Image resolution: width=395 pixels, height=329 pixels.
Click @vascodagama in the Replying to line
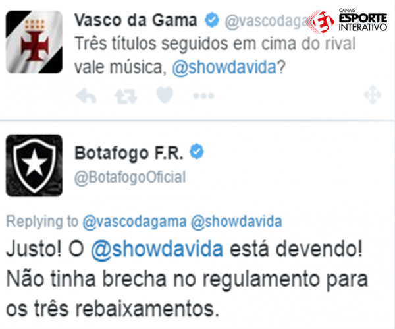pos(134,222)
